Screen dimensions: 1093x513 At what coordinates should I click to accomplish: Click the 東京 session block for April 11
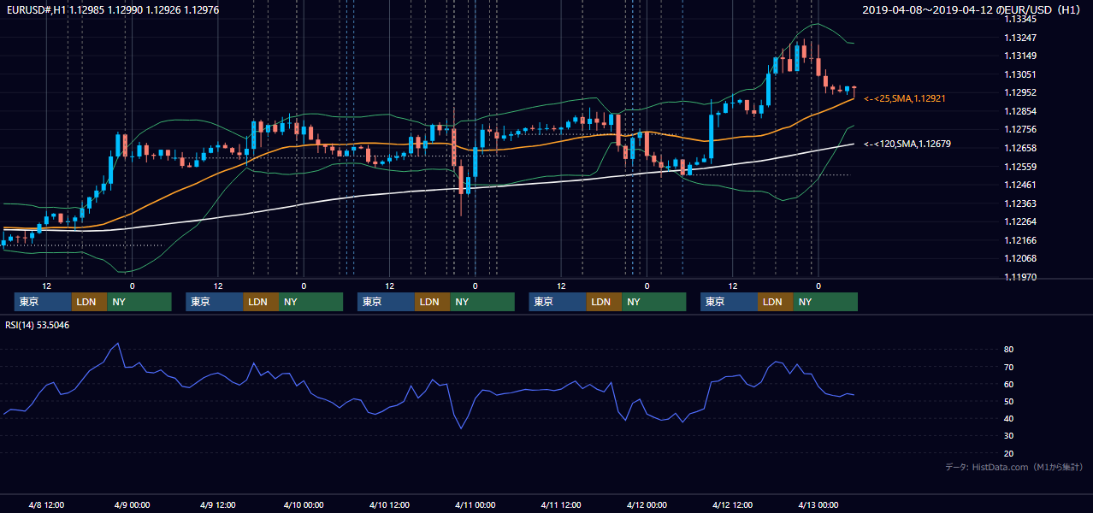558,302
